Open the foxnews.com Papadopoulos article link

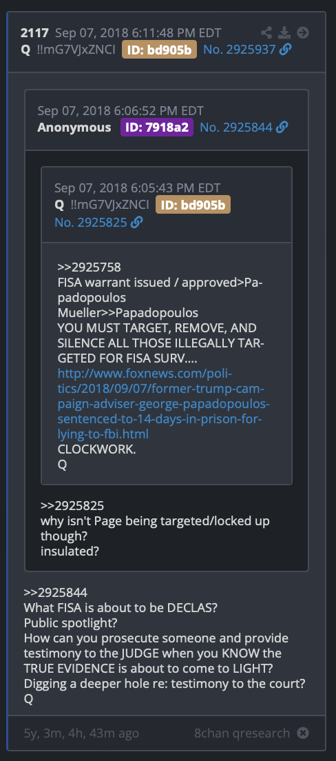[x=164, y=403]
